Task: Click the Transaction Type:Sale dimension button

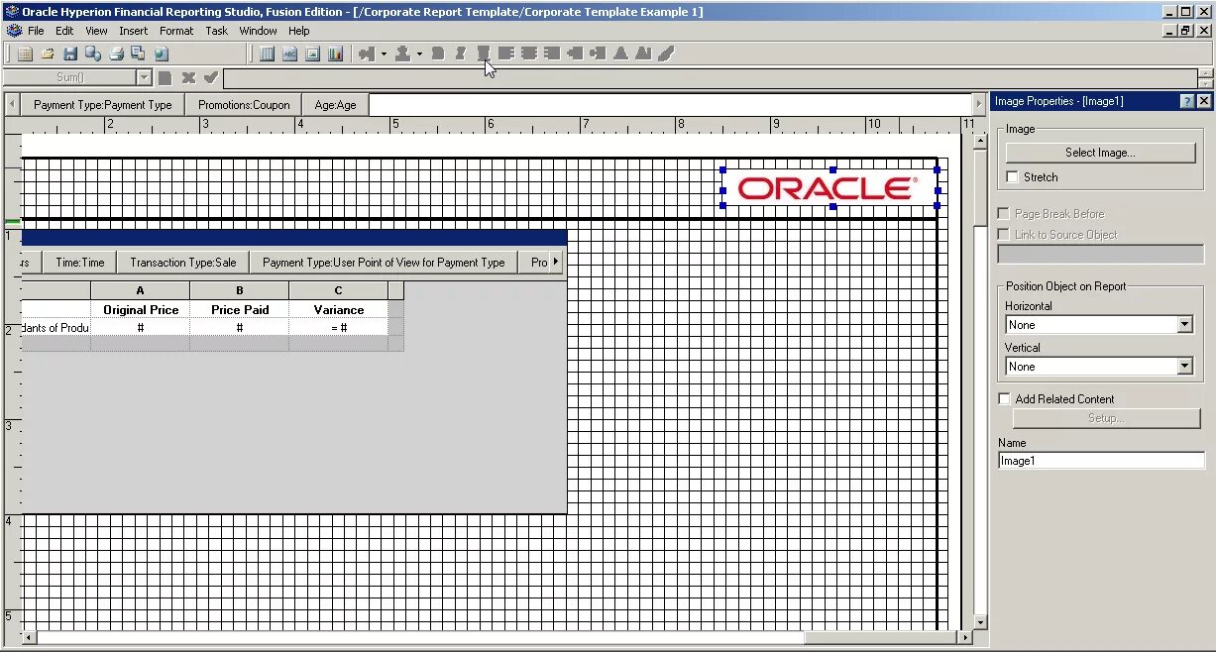Action: (183, 263)
